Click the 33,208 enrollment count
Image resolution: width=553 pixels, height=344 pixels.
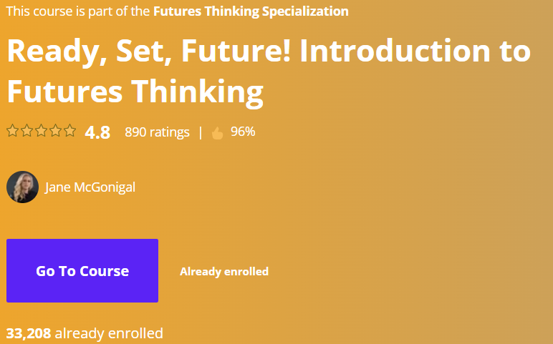click(x=29, y=333)
